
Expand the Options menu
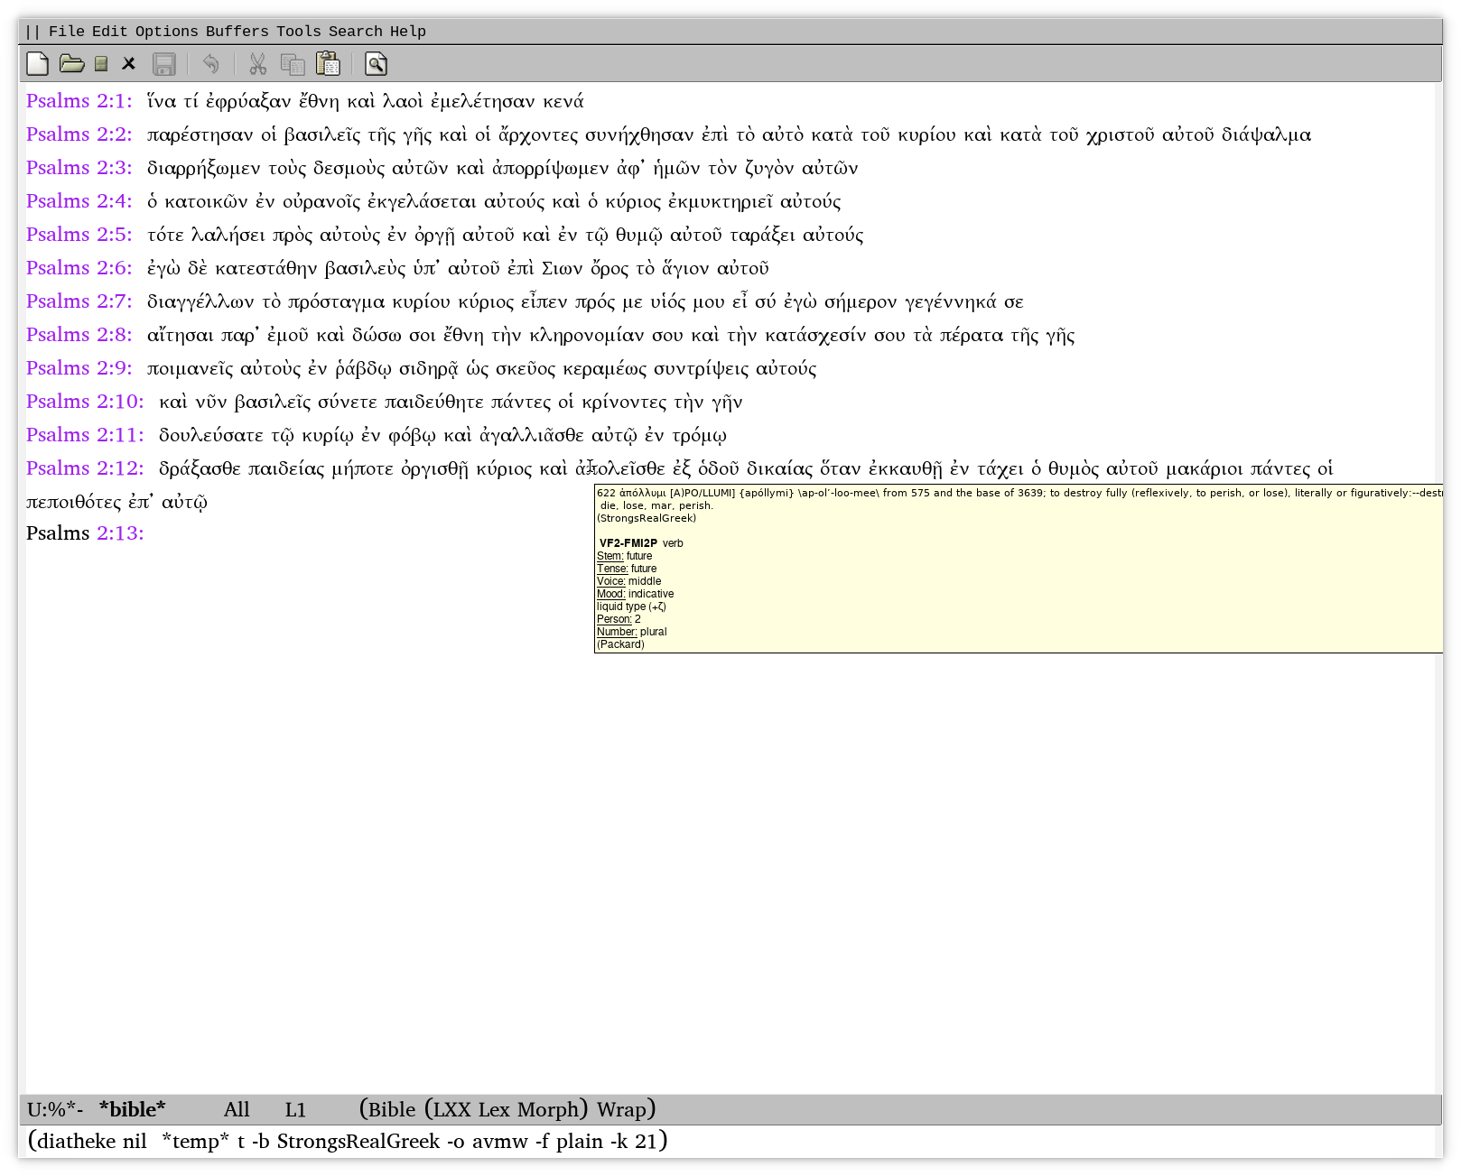pos(166,32)
